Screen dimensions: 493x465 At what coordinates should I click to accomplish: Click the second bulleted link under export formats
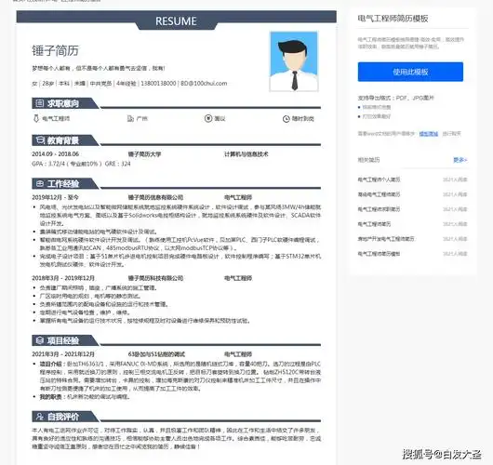click(377, 116)
